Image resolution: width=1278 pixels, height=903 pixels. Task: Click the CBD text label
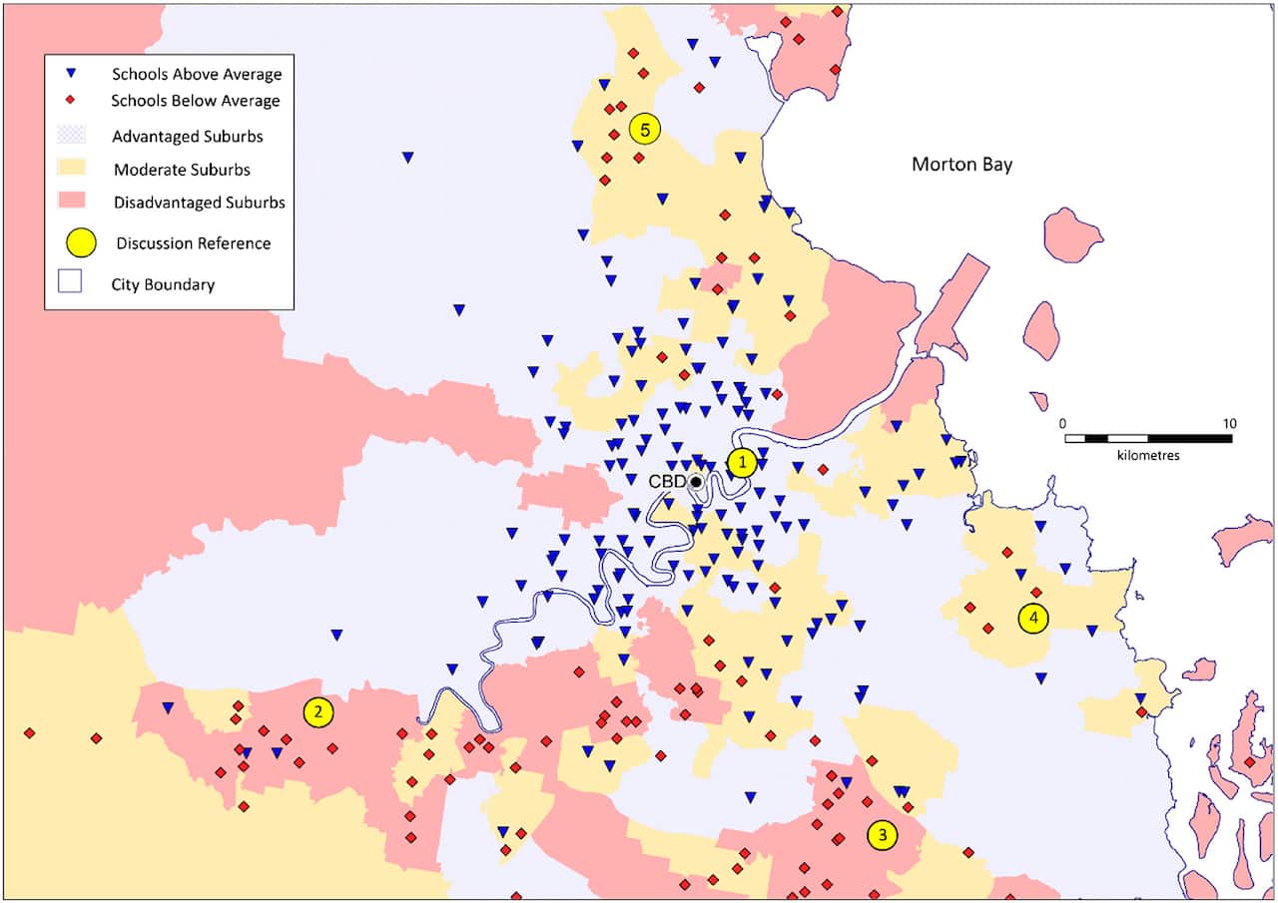pyautogui.click(x=667, y=482)
